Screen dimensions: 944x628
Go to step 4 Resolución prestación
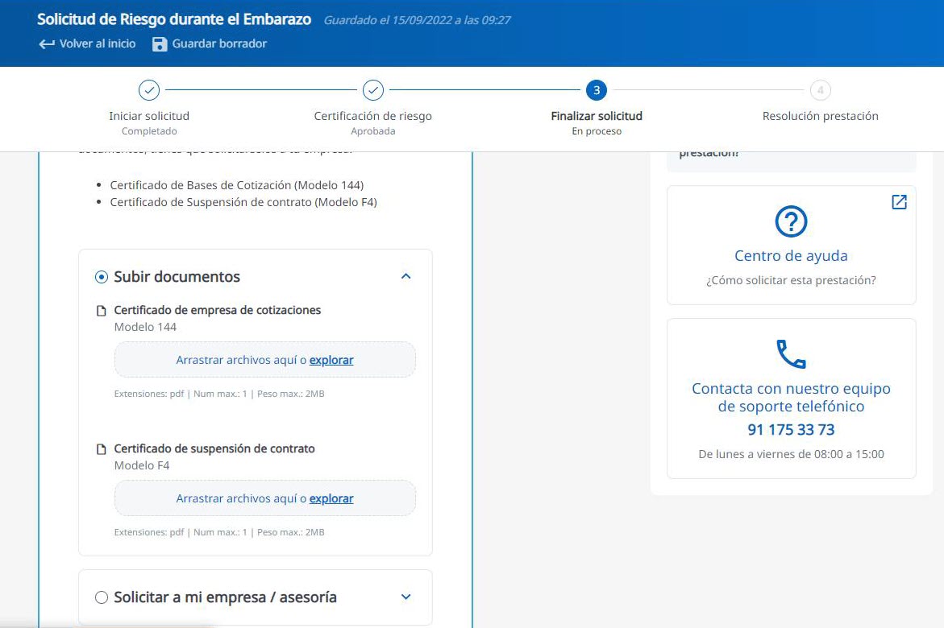coord(820,90)
